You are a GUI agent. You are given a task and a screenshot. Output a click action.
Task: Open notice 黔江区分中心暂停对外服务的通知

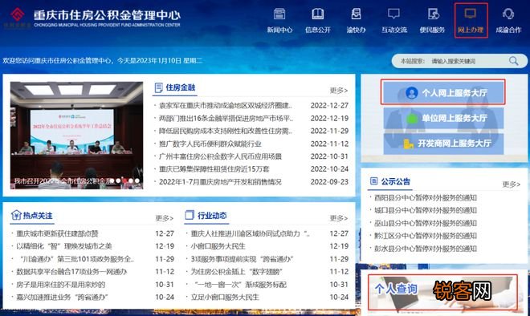(x=426, y=236)
